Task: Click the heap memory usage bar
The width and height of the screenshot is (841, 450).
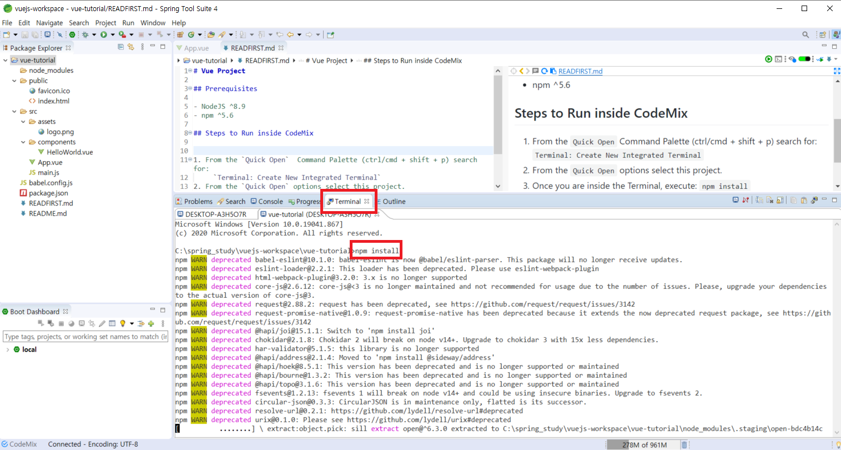Action: pyautogui.click(x=644, y=444)
